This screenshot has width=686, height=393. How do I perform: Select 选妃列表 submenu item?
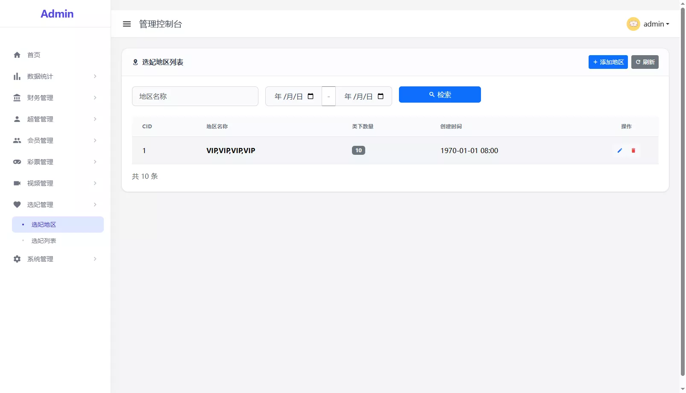coord(44,241)
